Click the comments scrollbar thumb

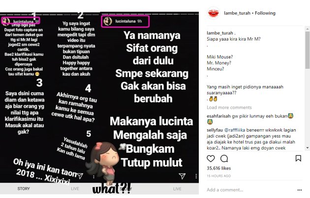307,50
